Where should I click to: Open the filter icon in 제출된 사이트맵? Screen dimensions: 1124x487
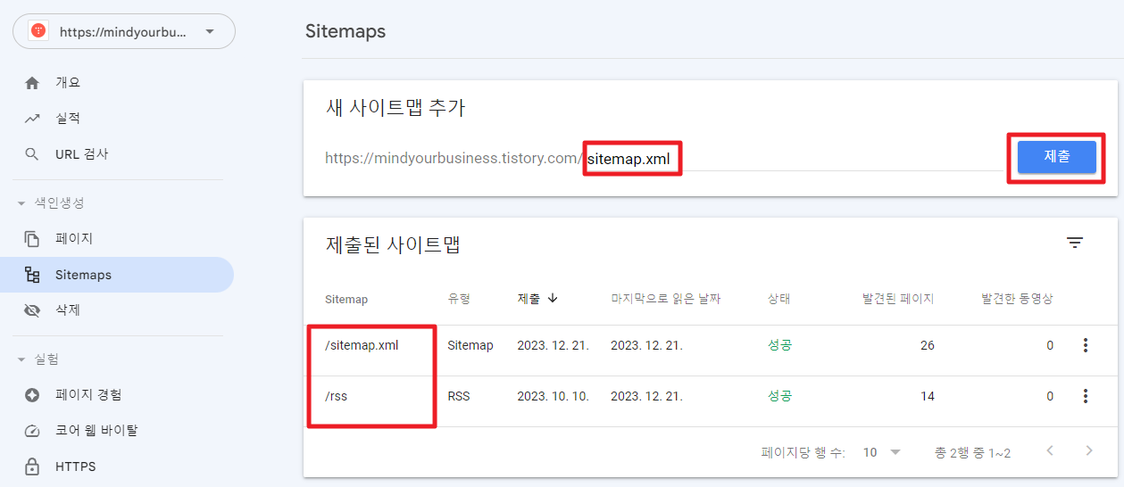(x=1075, y=243)
